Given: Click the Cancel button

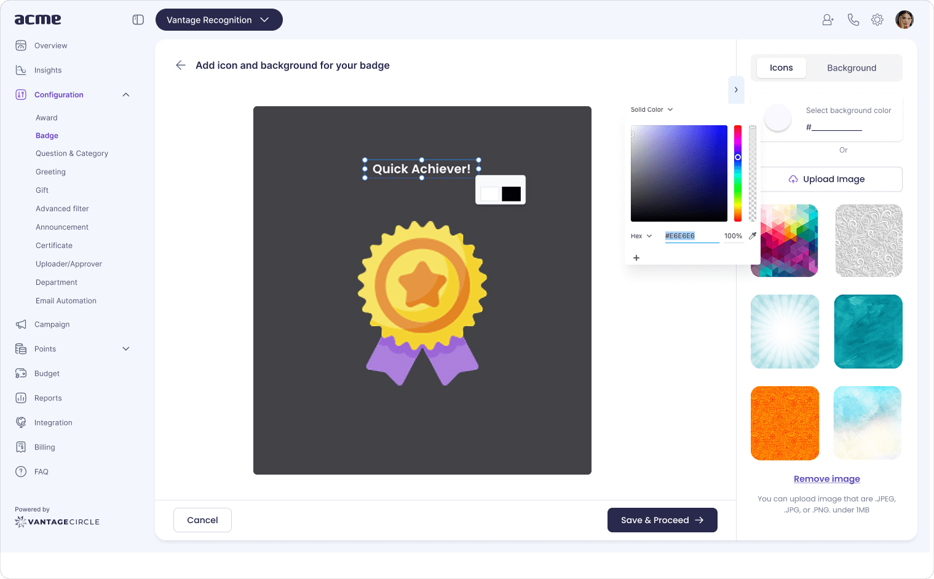Looking at the screenshot, I should [x=202, y=520].
